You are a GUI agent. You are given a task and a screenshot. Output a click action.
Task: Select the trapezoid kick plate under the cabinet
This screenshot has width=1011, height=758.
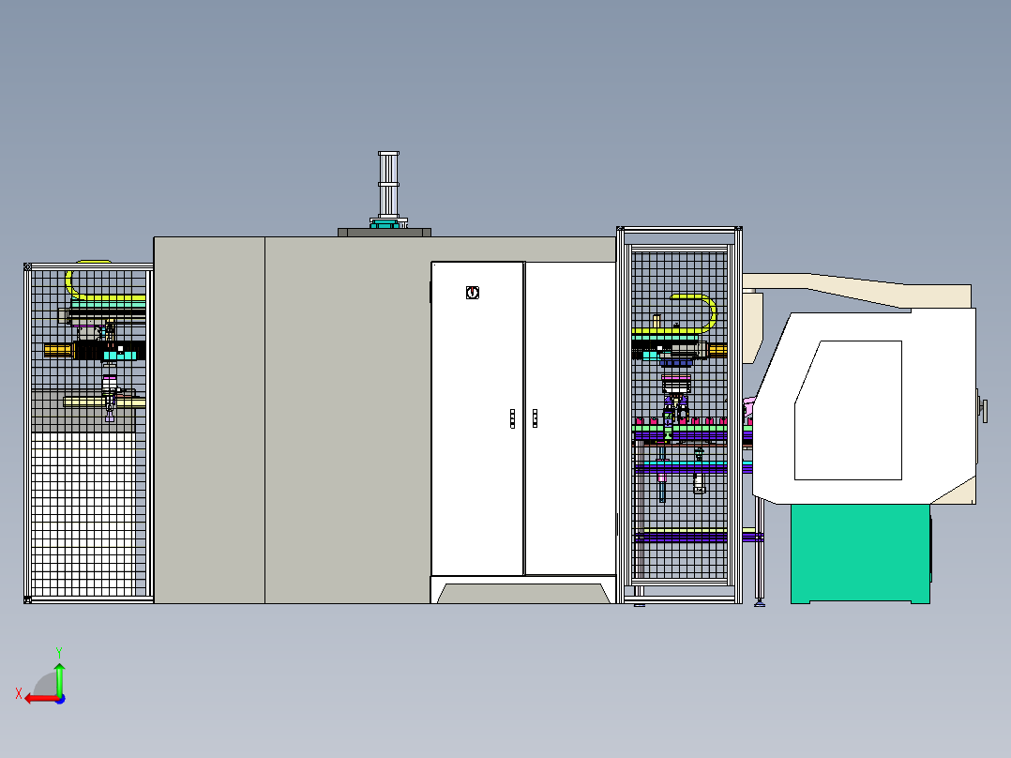tap(524, 594)
